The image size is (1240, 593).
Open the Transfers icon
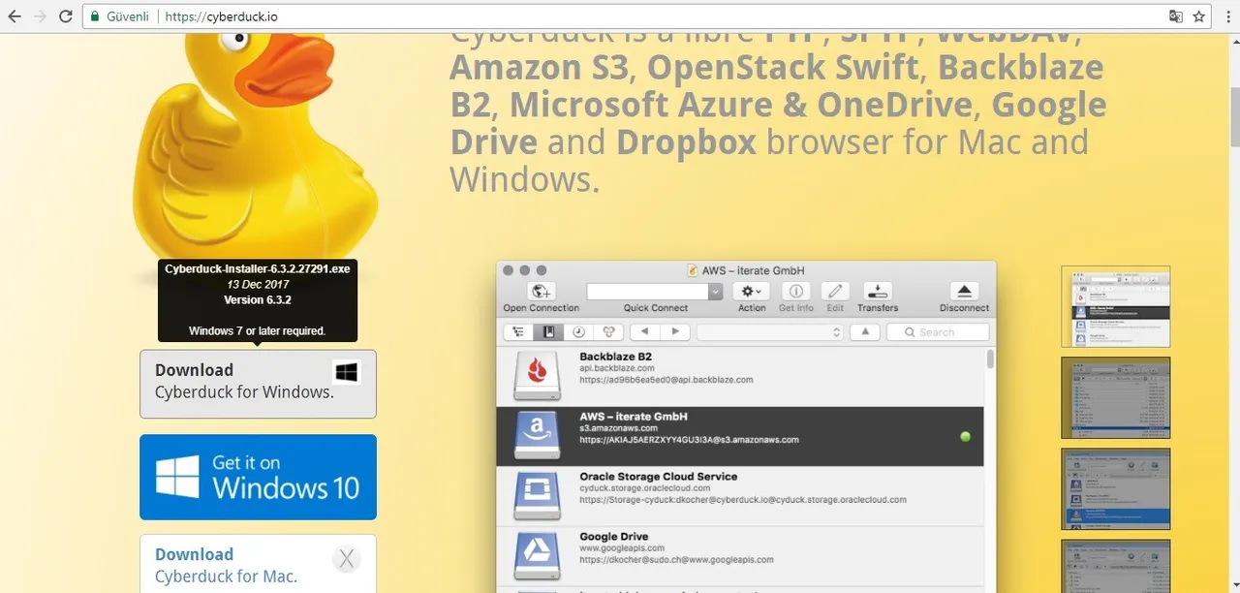pos(877,291)
